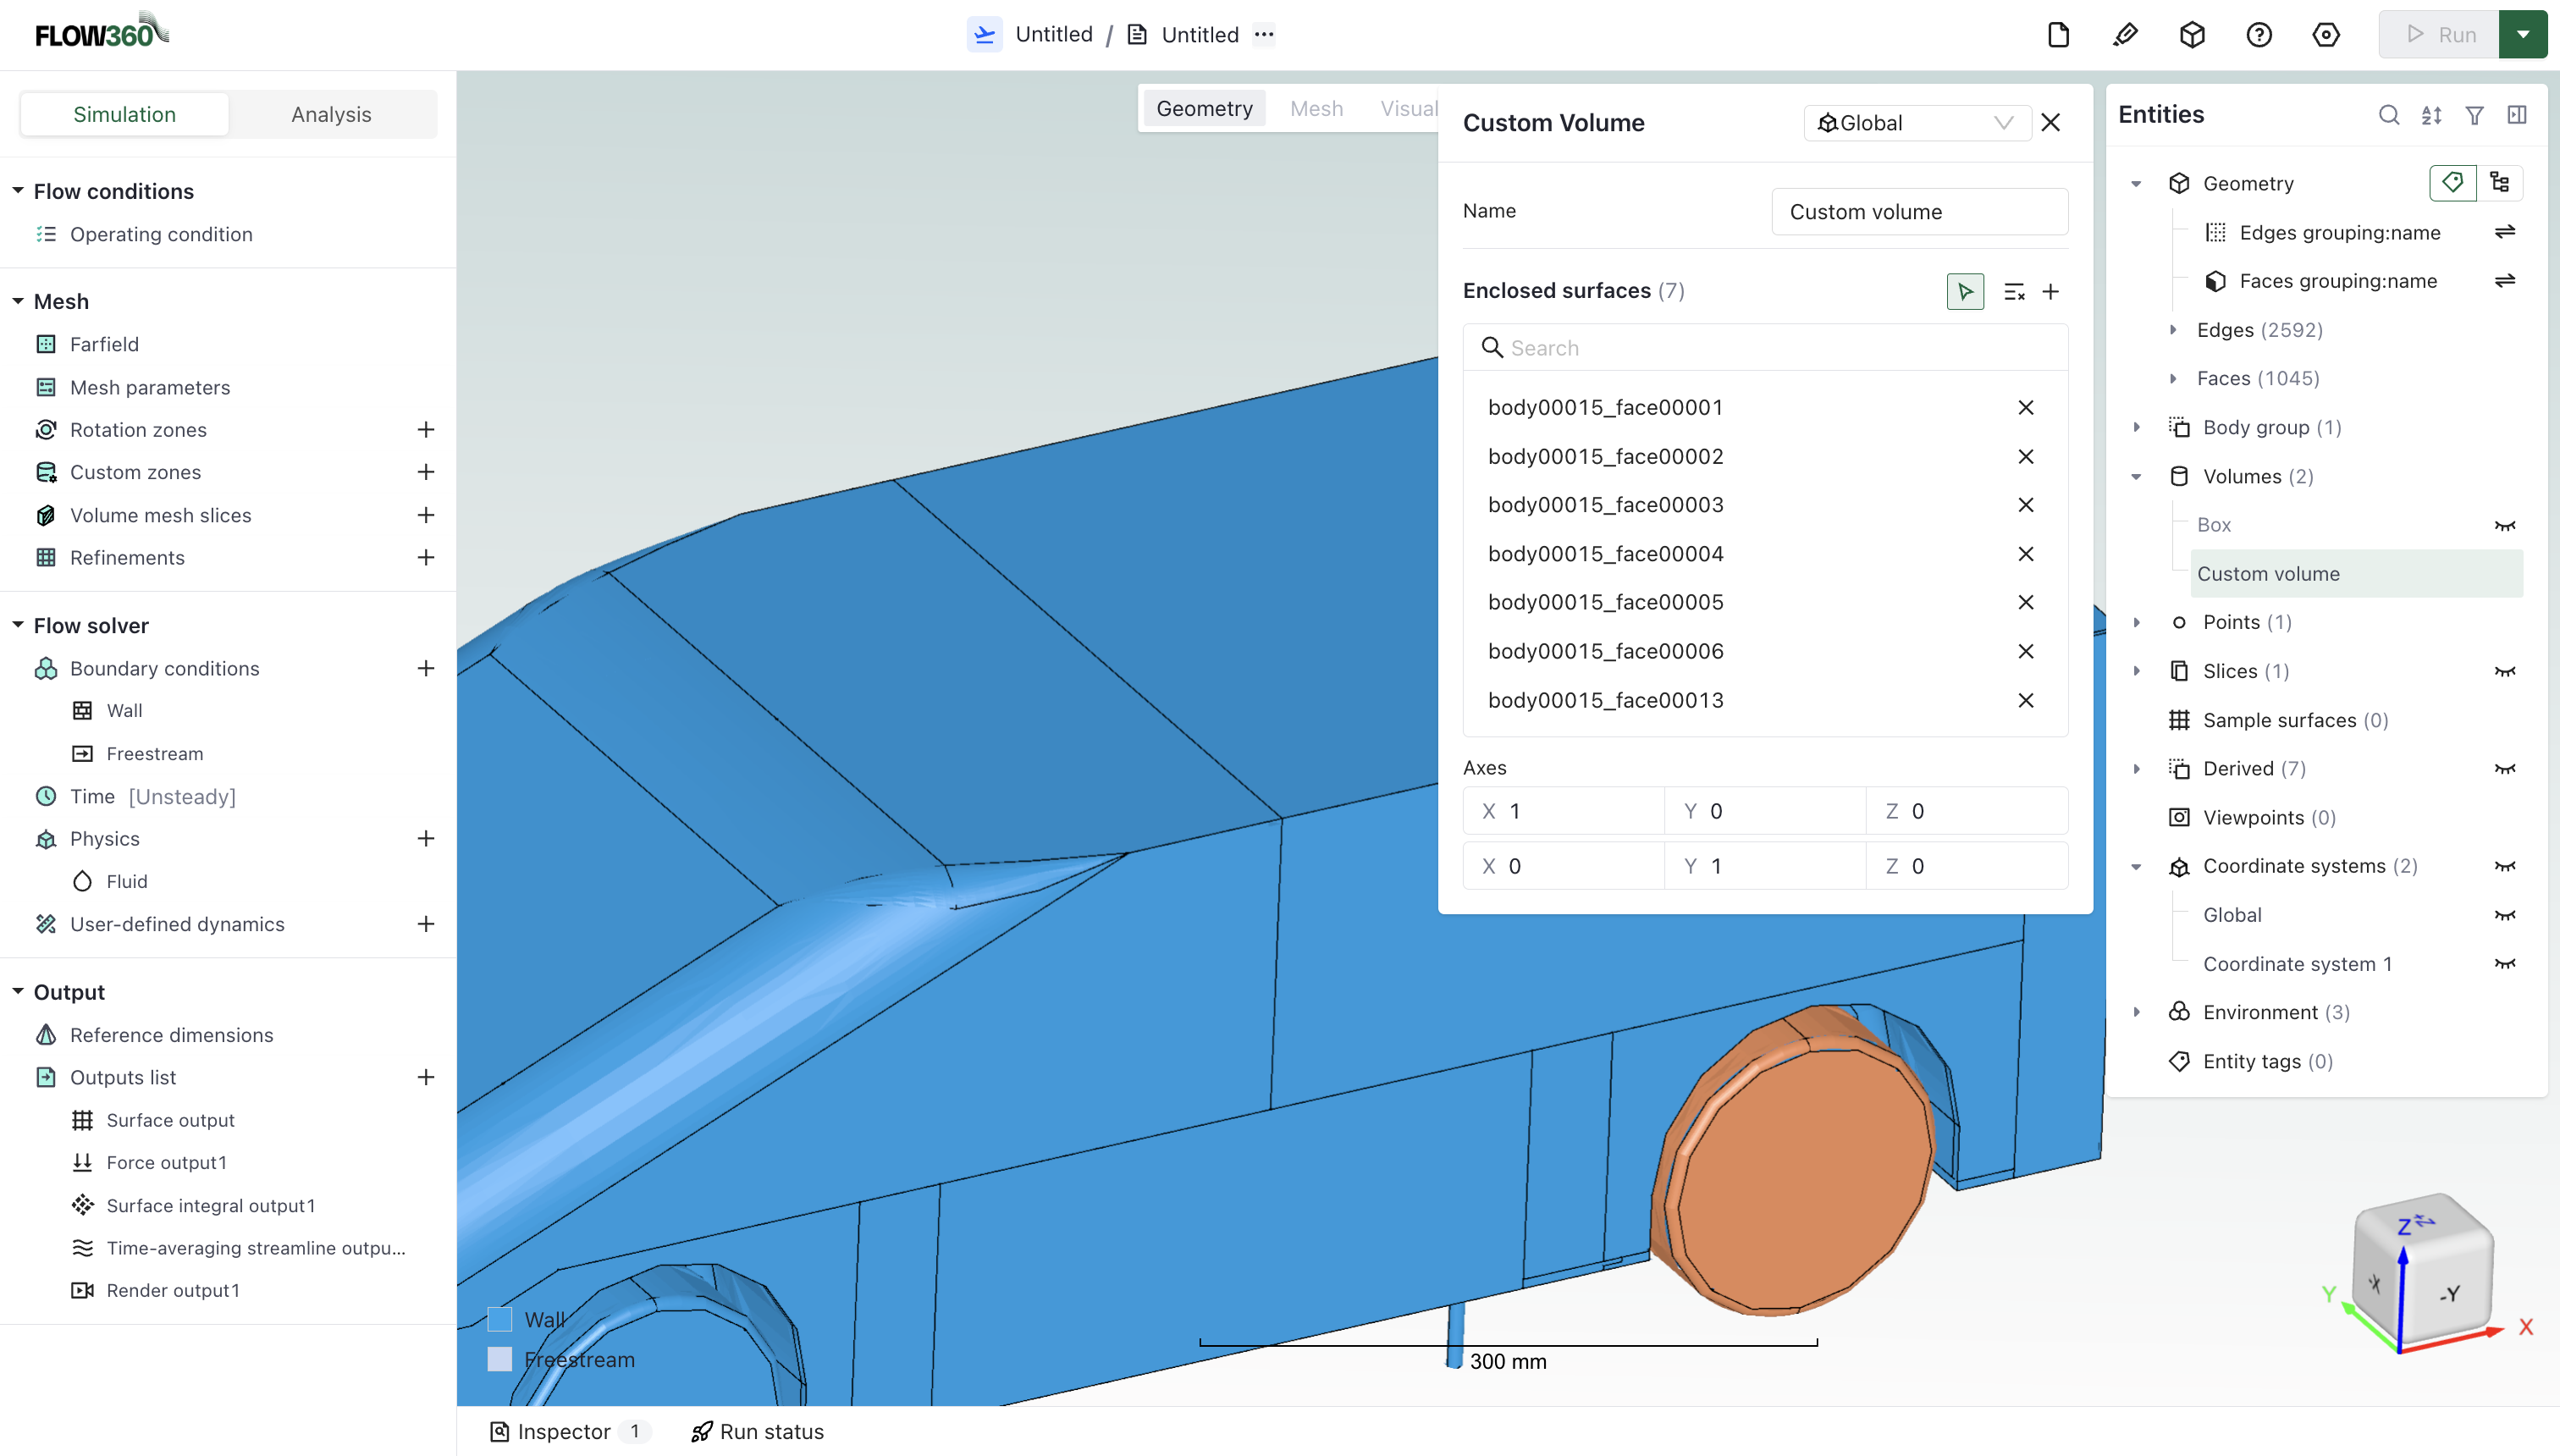Image resolution: width=2560 pixels, height=1456 pixels.
Task: Expand the Edges (2592) tree item
Action: [x=2172, y=329]
